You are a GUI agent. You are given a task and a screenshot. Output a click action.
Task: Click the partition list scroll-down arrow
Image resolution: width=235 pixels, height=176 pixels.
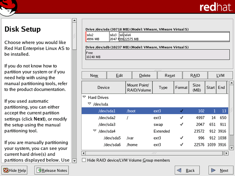pyautogui.click(x=231, y=148)
